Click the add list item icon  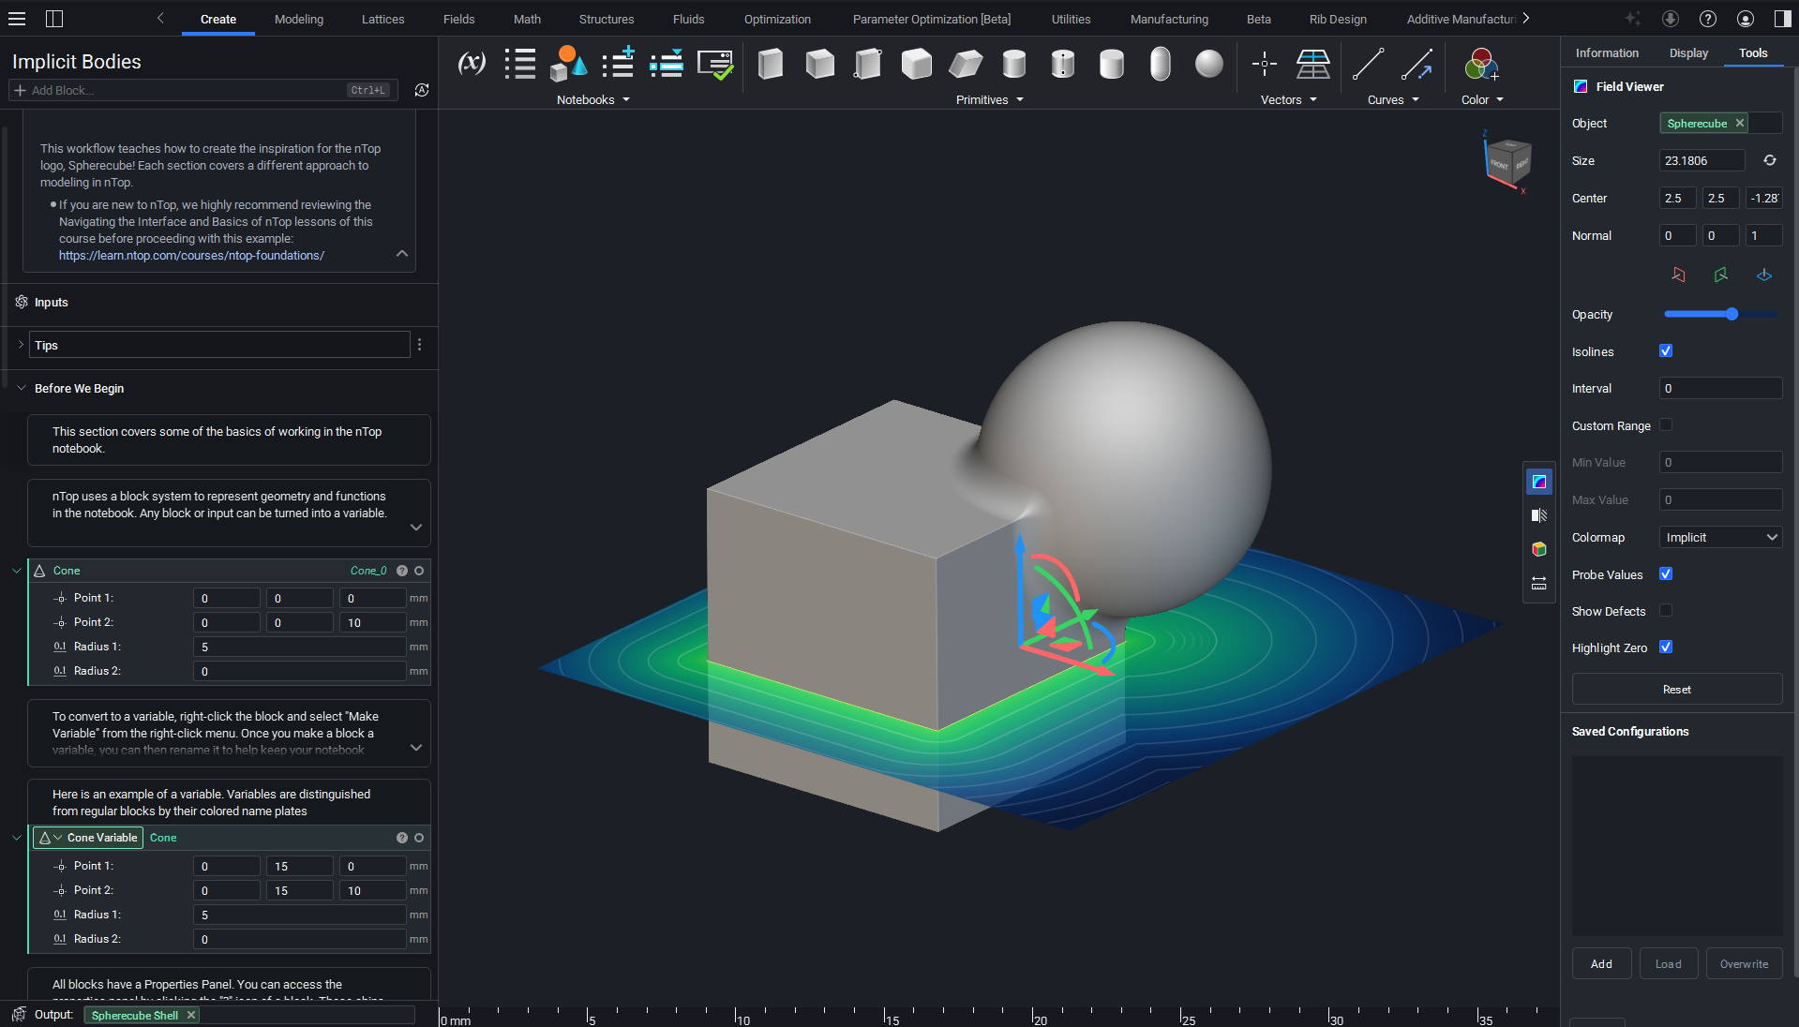tap(618, 64)
